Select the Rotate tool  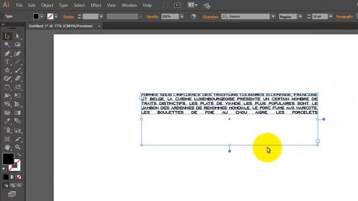(x=7, y=87)
